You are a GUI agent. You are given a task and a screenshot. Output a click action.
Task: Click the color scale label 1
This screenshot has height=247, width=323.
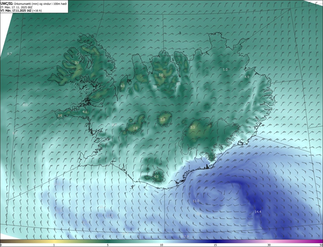pos(54,245)
